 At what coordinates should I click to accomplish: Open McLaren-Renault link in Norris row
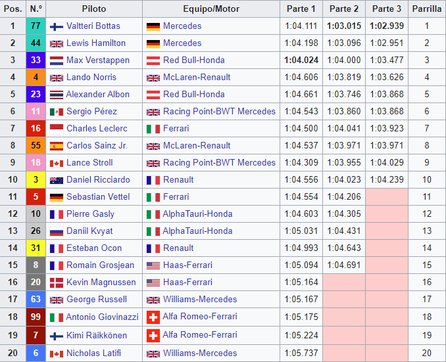coord(197,77)
